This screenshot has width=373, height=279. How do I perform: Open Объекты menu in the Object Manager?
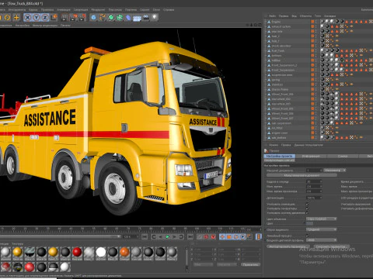(305, 15)
